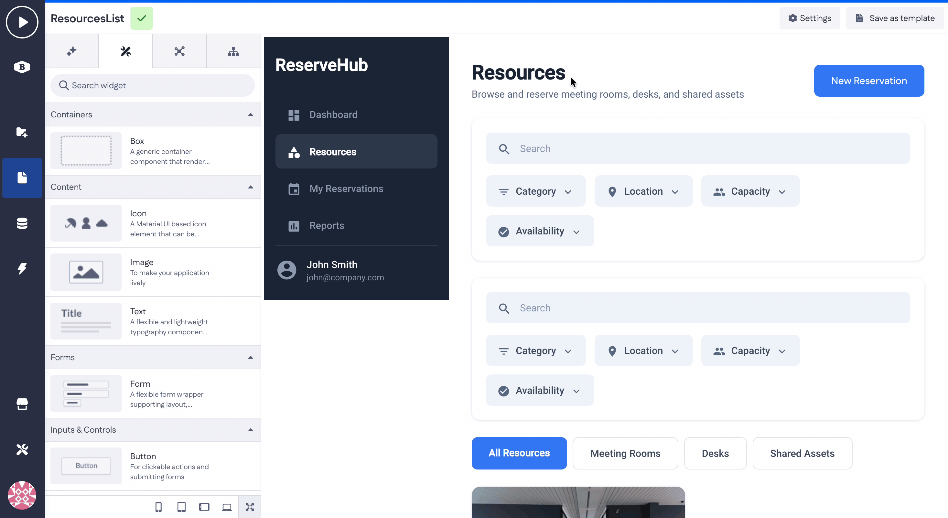948x518 pixels.
Task: Click the green checkmark status toggle
Action: 142,18
